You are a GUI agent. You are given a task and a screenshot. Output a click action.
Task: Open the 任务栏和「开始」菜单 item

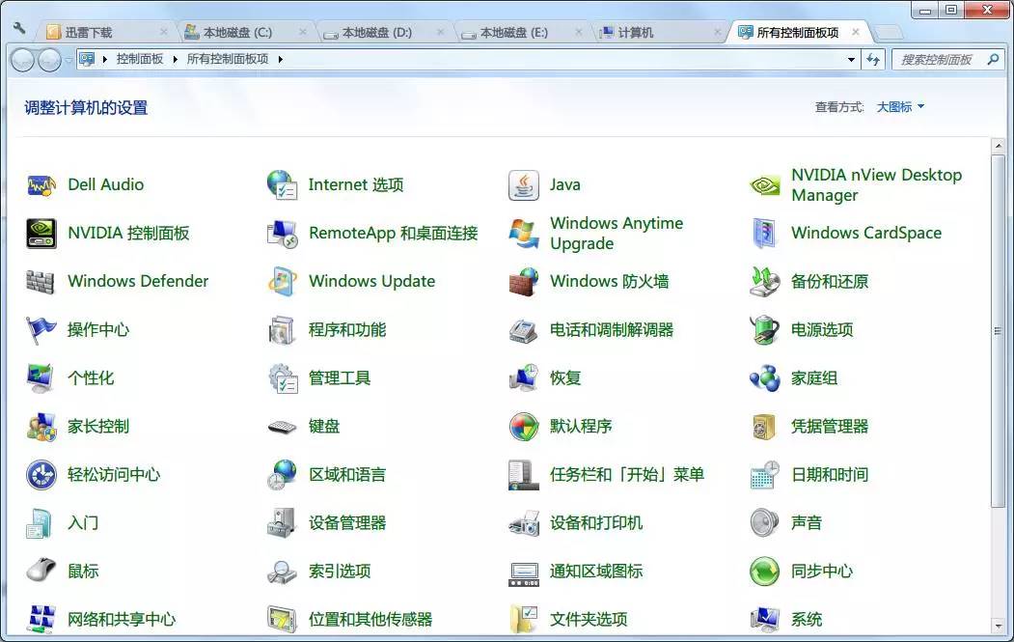tap(607, 475)
